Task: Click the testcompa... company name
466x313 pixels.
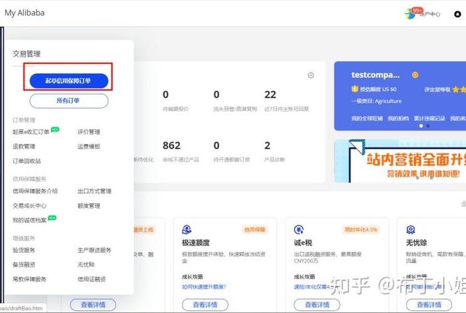Action: 375,75
